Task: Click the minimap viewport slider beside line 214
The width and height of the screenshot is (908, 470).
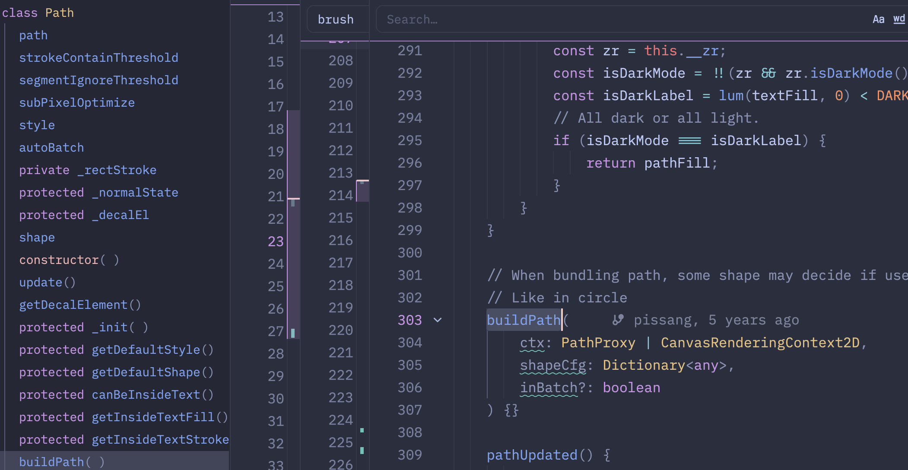Action: tap(362, 191)
